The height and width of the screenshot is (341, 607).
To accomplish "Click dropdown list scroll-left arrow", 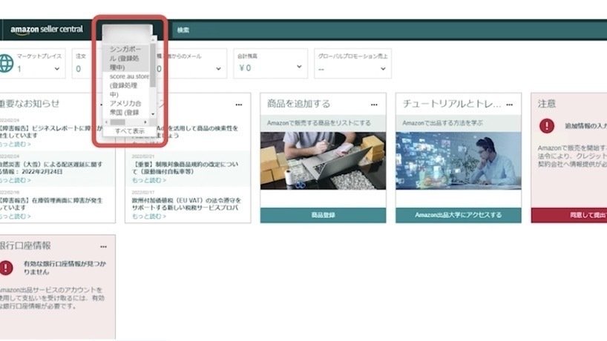I will tap(106, 122).
